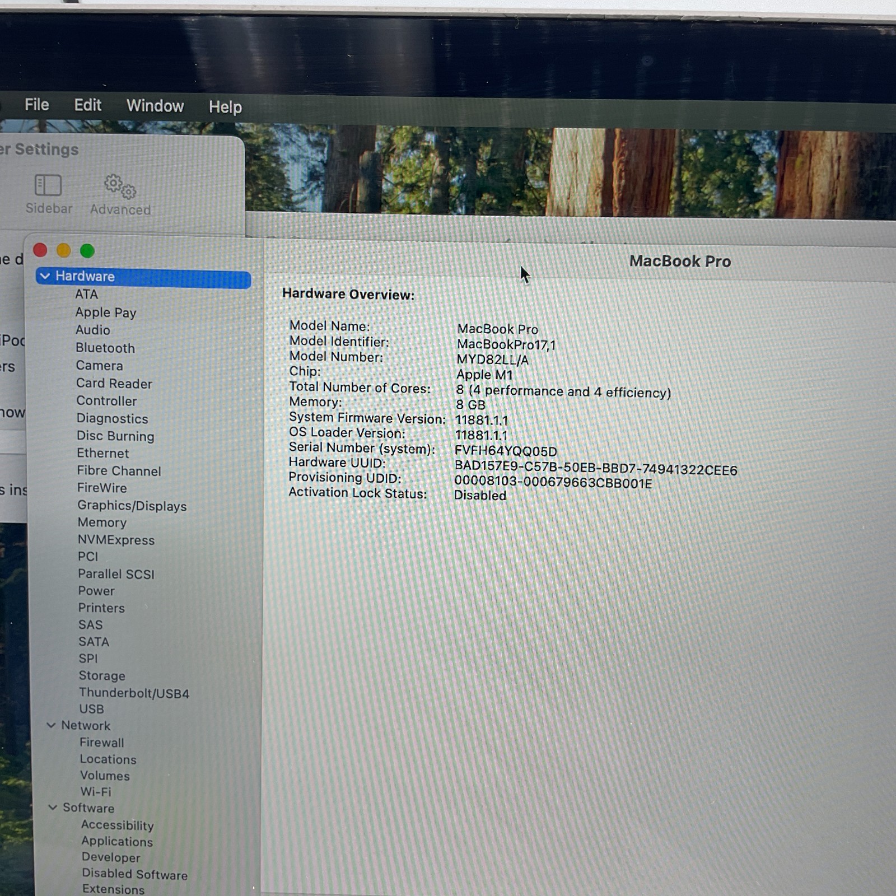Collapse the Software section chevron
Image resolution: width=896 pixels, height=896 pixels.
point(53,808)
